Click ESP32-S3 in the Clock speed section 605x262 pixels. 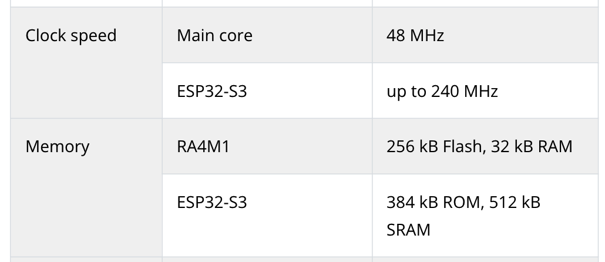[211, 92]
